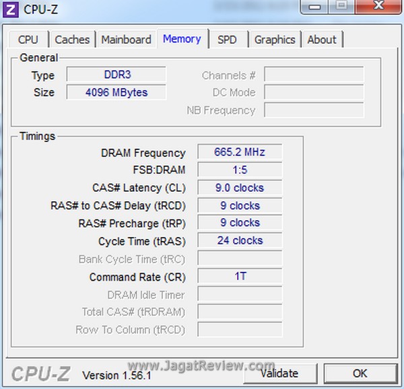Click the empty Bank Cycle Time field
Viewport: 404px width, 389px height.
coord(240,258)
